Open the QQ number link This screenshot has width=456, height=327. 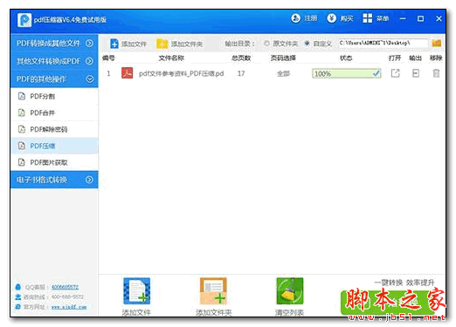point(65,287)
